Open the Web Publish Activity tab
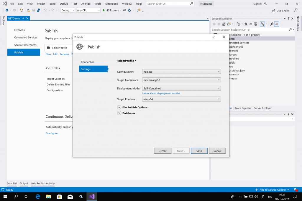Screen dimensions: 302x201 click(x=42, y=183)
